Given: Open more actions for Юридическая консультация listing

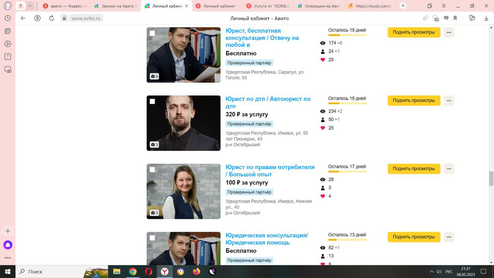Looking at the screenshot, I should [x=449, y=237].
